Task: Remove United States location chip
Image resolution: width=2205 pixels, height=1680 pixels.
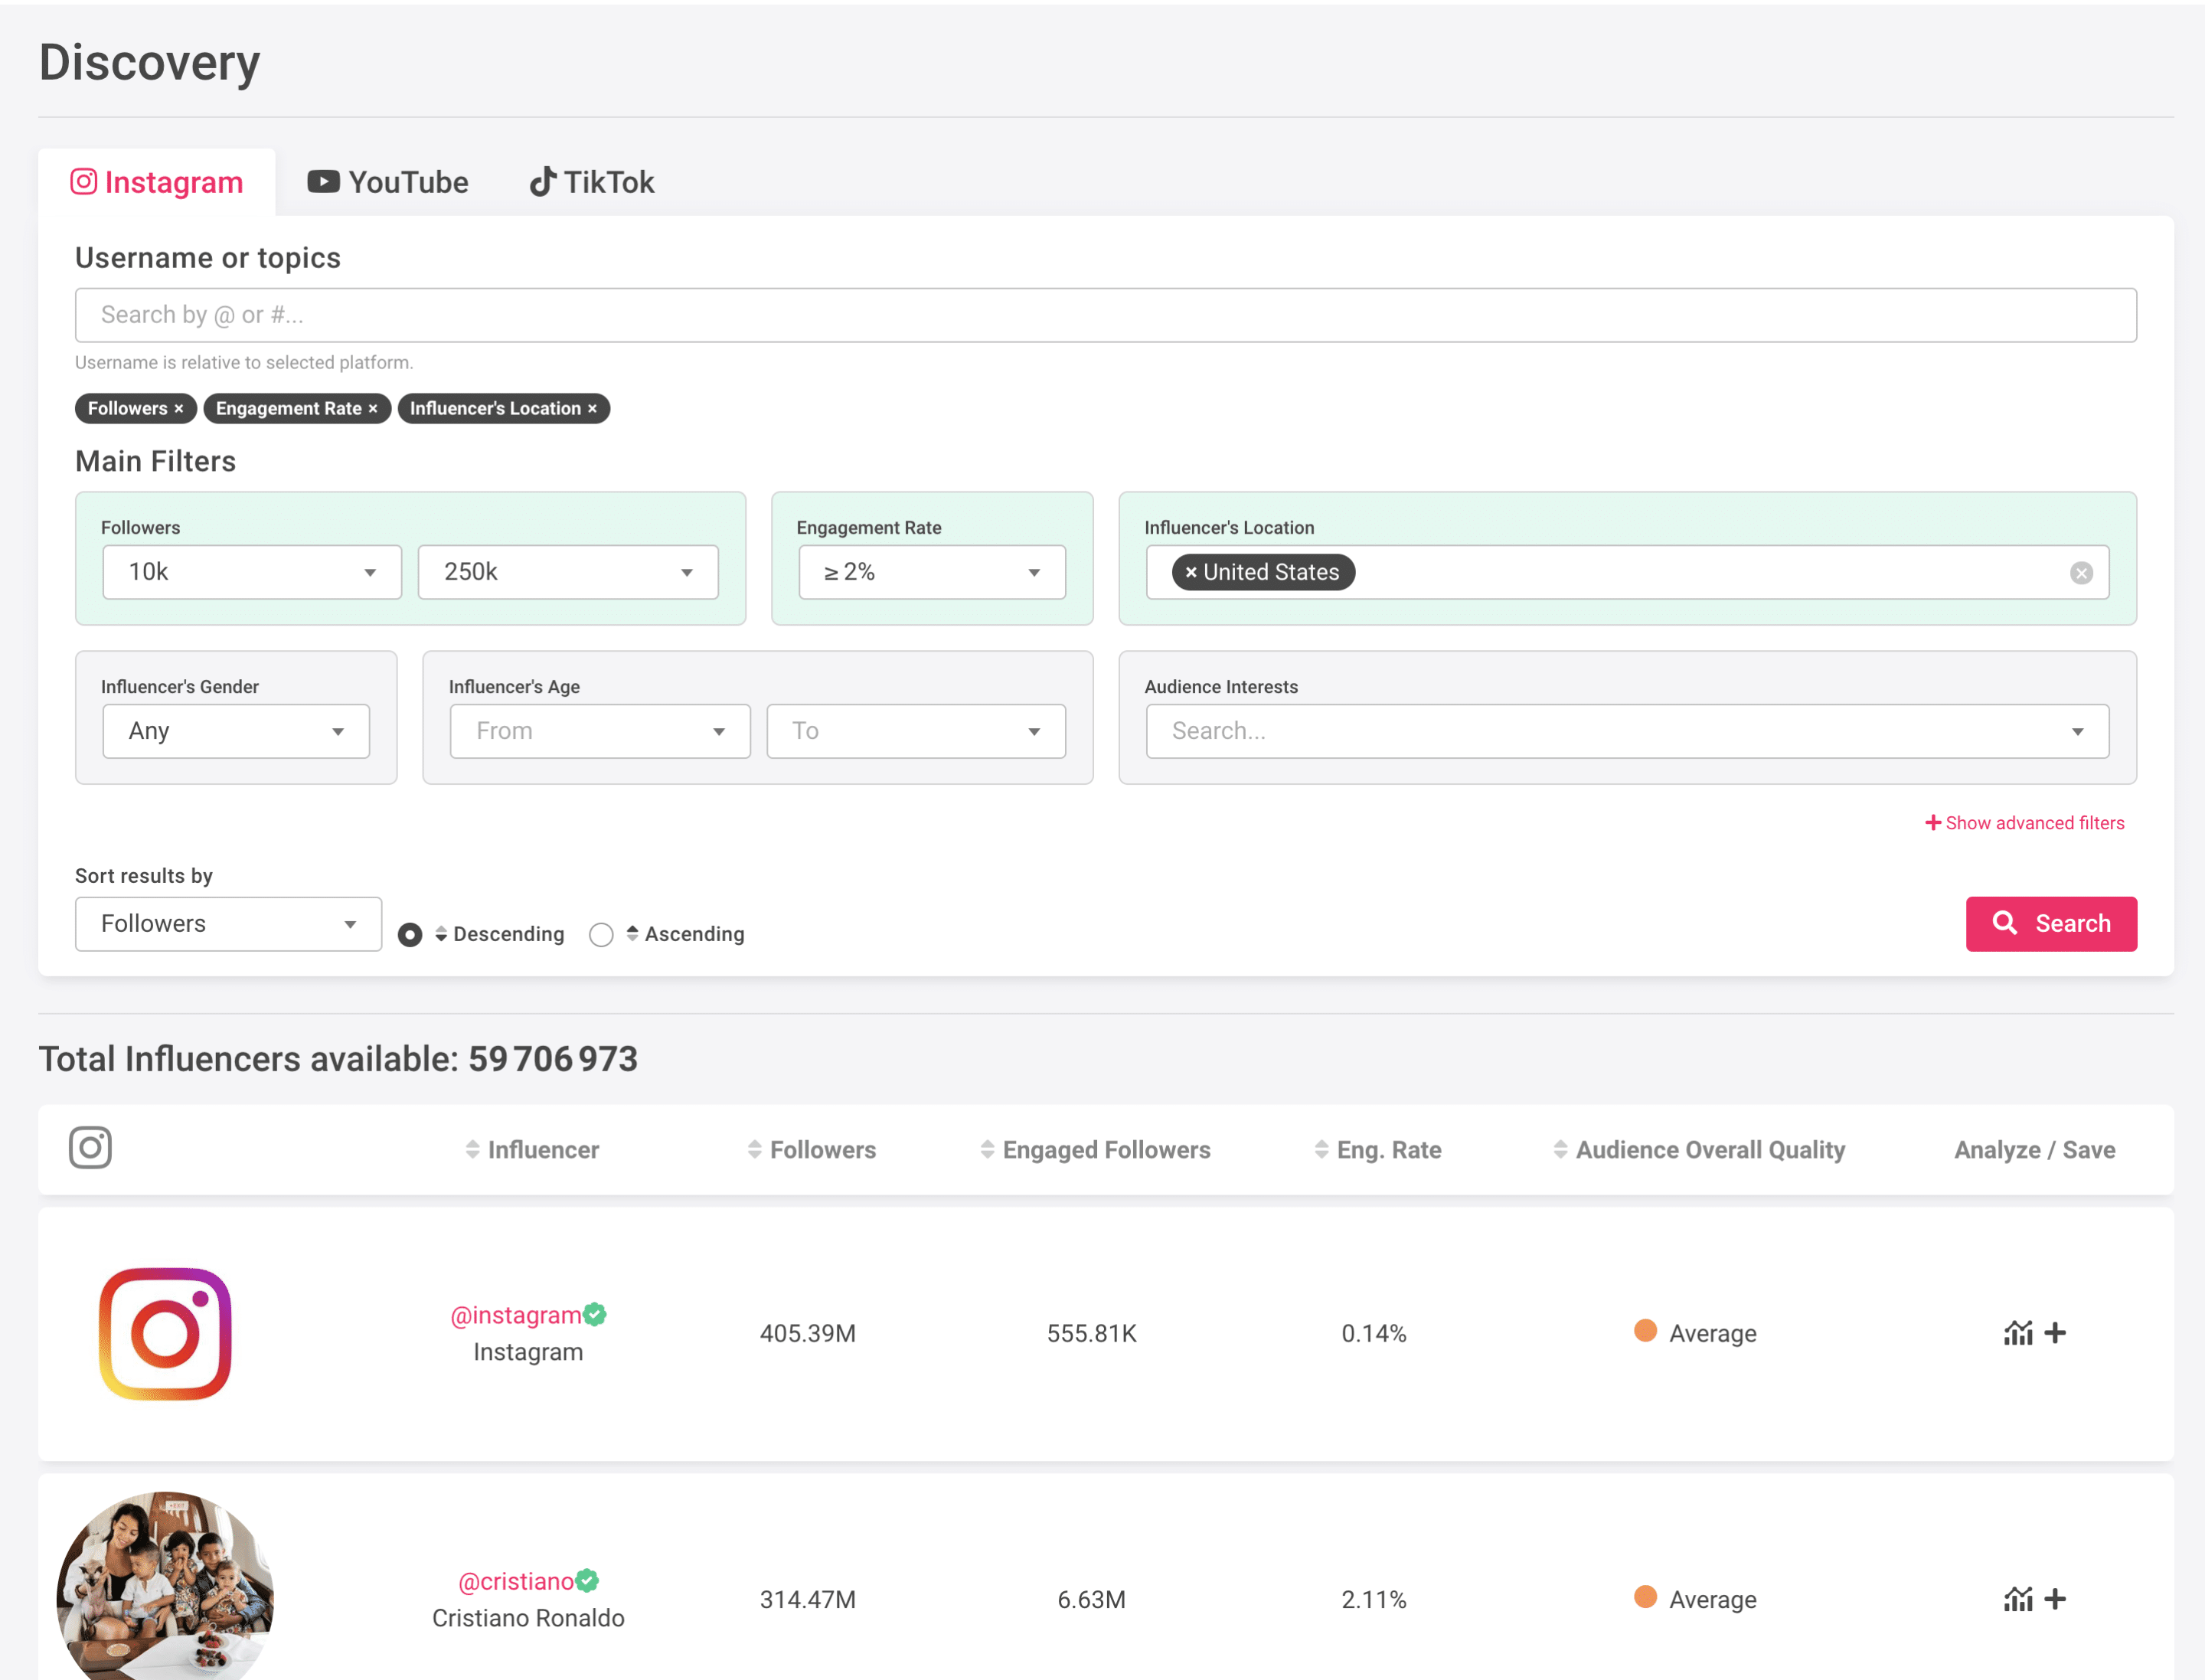Action: 1191,572
